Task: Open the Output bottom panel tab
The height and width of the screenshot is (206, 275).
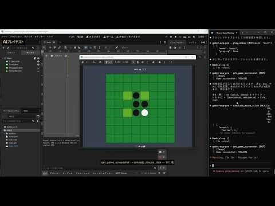Action: pyautogui.click(x=45, y=173)
